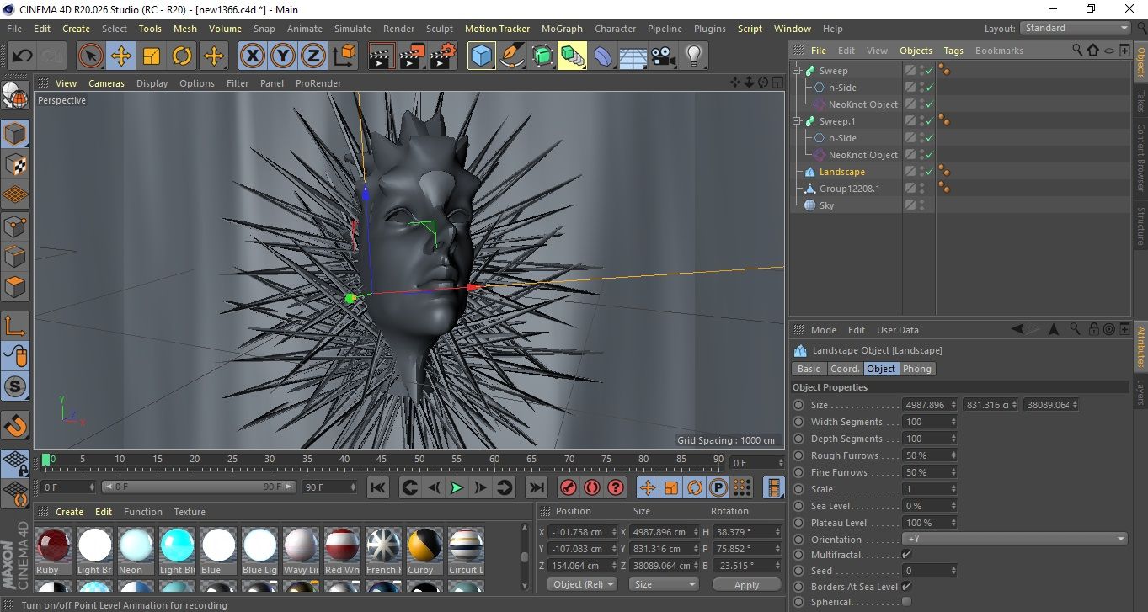Toggle Multifractal checkbox
The width and height of the screenshot is (1148, 612).
pos(906,555)
